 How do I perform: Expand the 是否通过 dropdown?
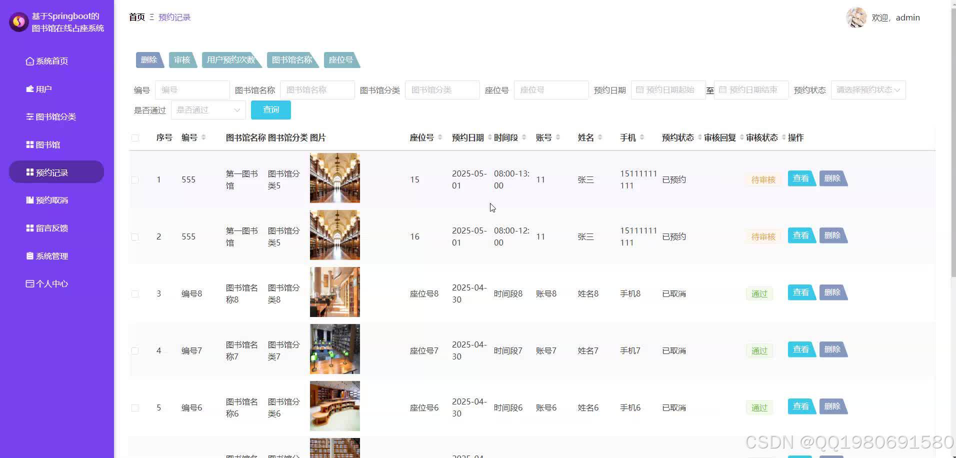click(x=208, y=109)
